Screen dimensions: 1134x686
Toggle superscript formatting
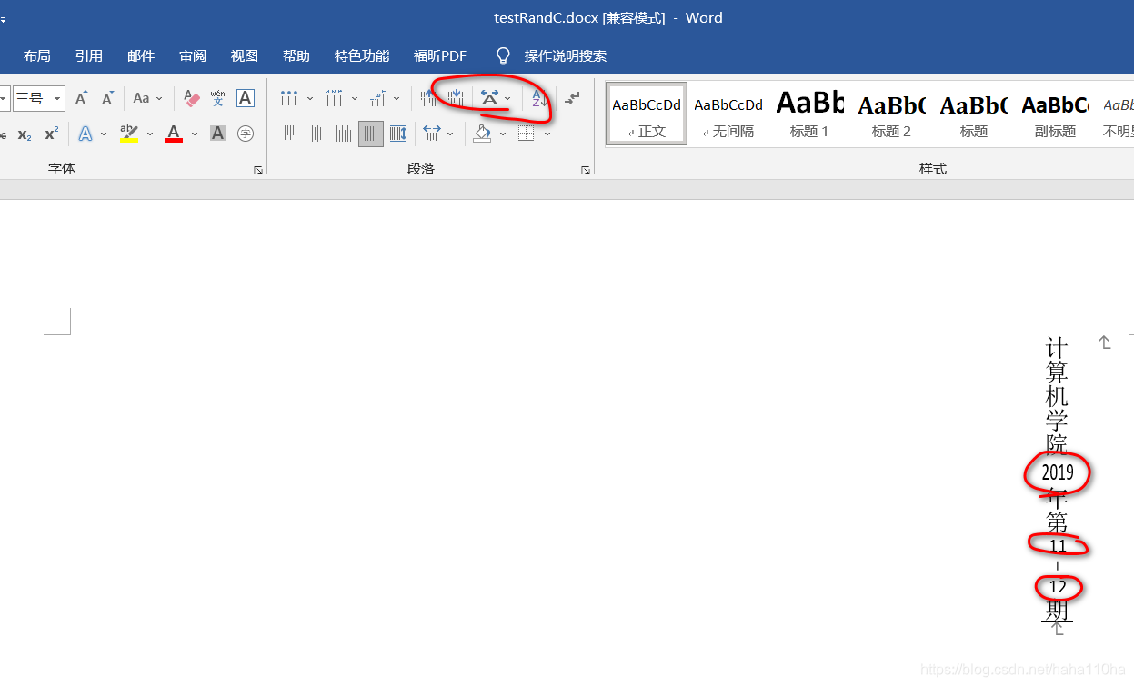tap(52, 134)
